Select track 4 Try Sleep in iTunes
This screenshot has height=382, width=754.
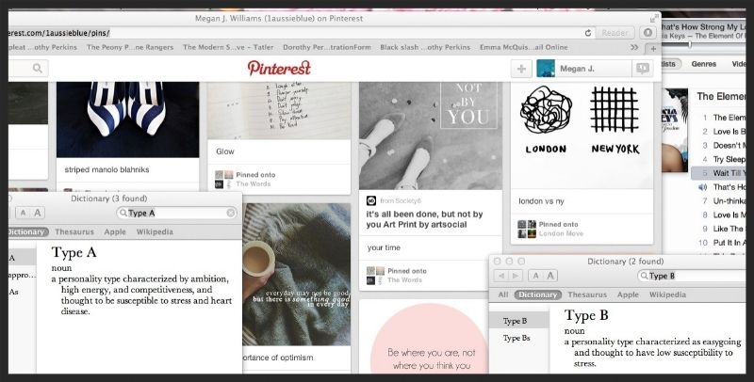[x=719, y=159]
